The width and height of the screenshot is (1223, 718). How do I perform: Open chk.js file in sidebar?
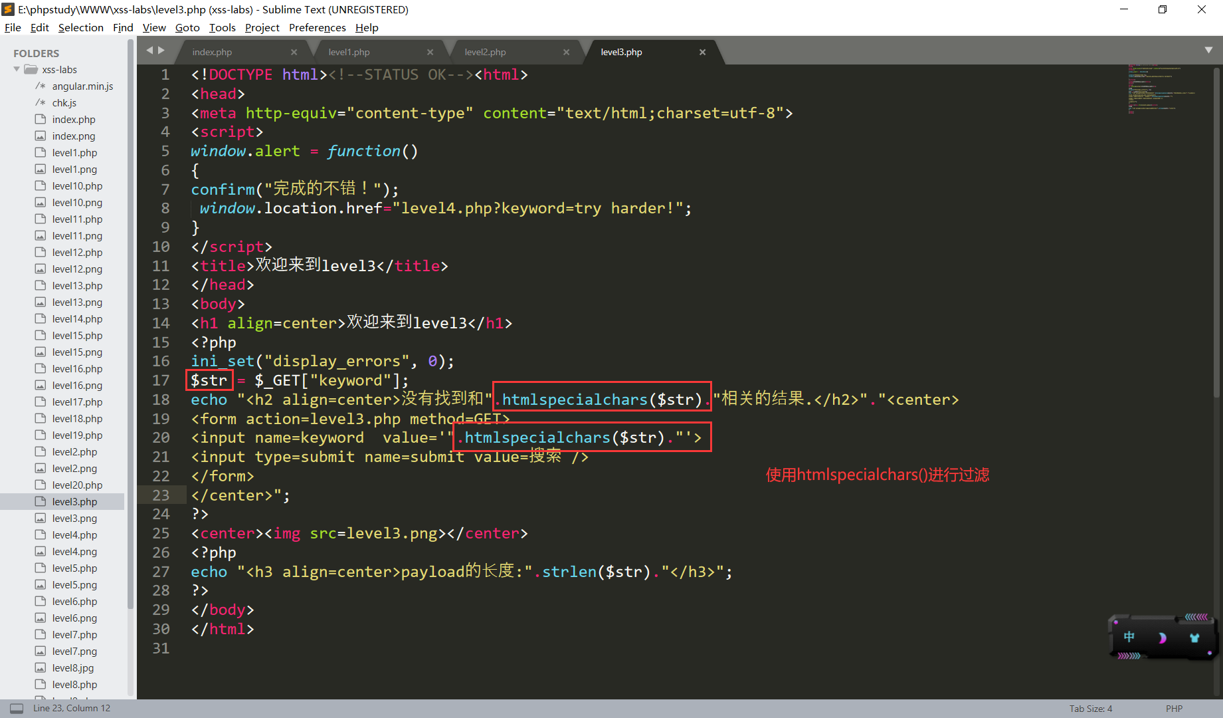pos(64,103)
